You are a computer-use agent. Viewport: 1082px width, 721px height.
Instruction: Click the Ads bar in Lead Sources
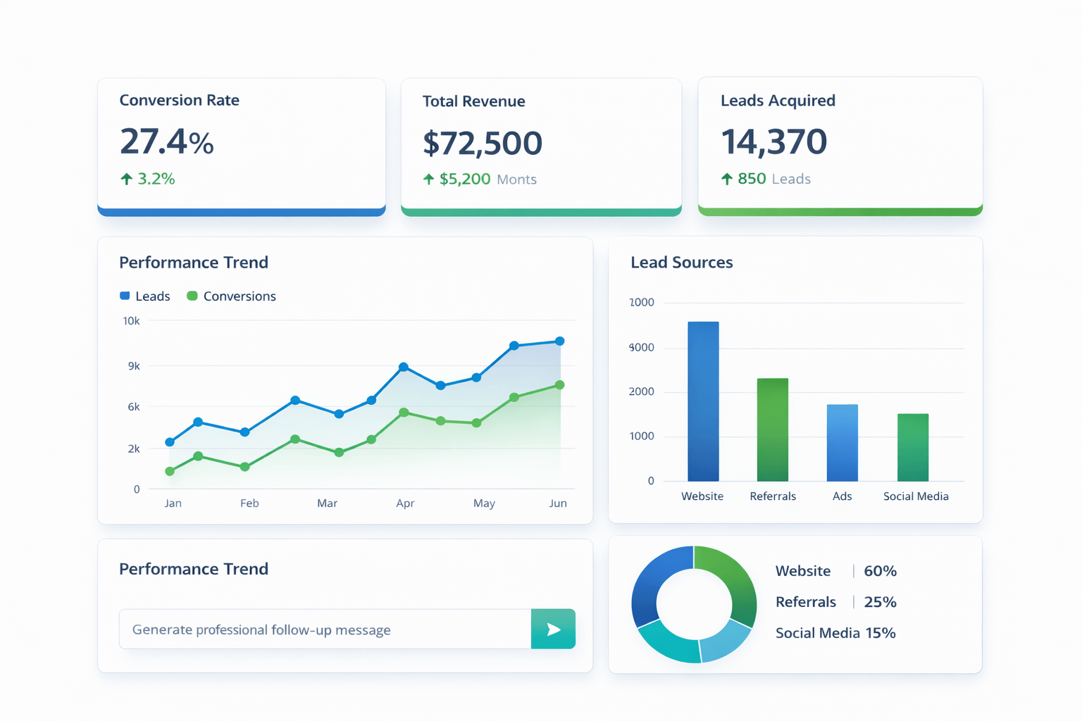842,442
